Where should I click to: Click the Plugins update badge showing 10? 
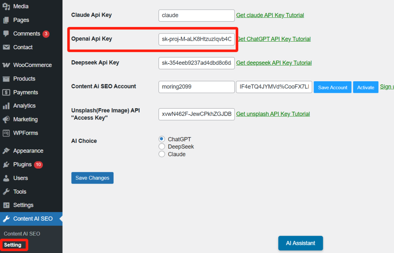click(x=38, y=164)
